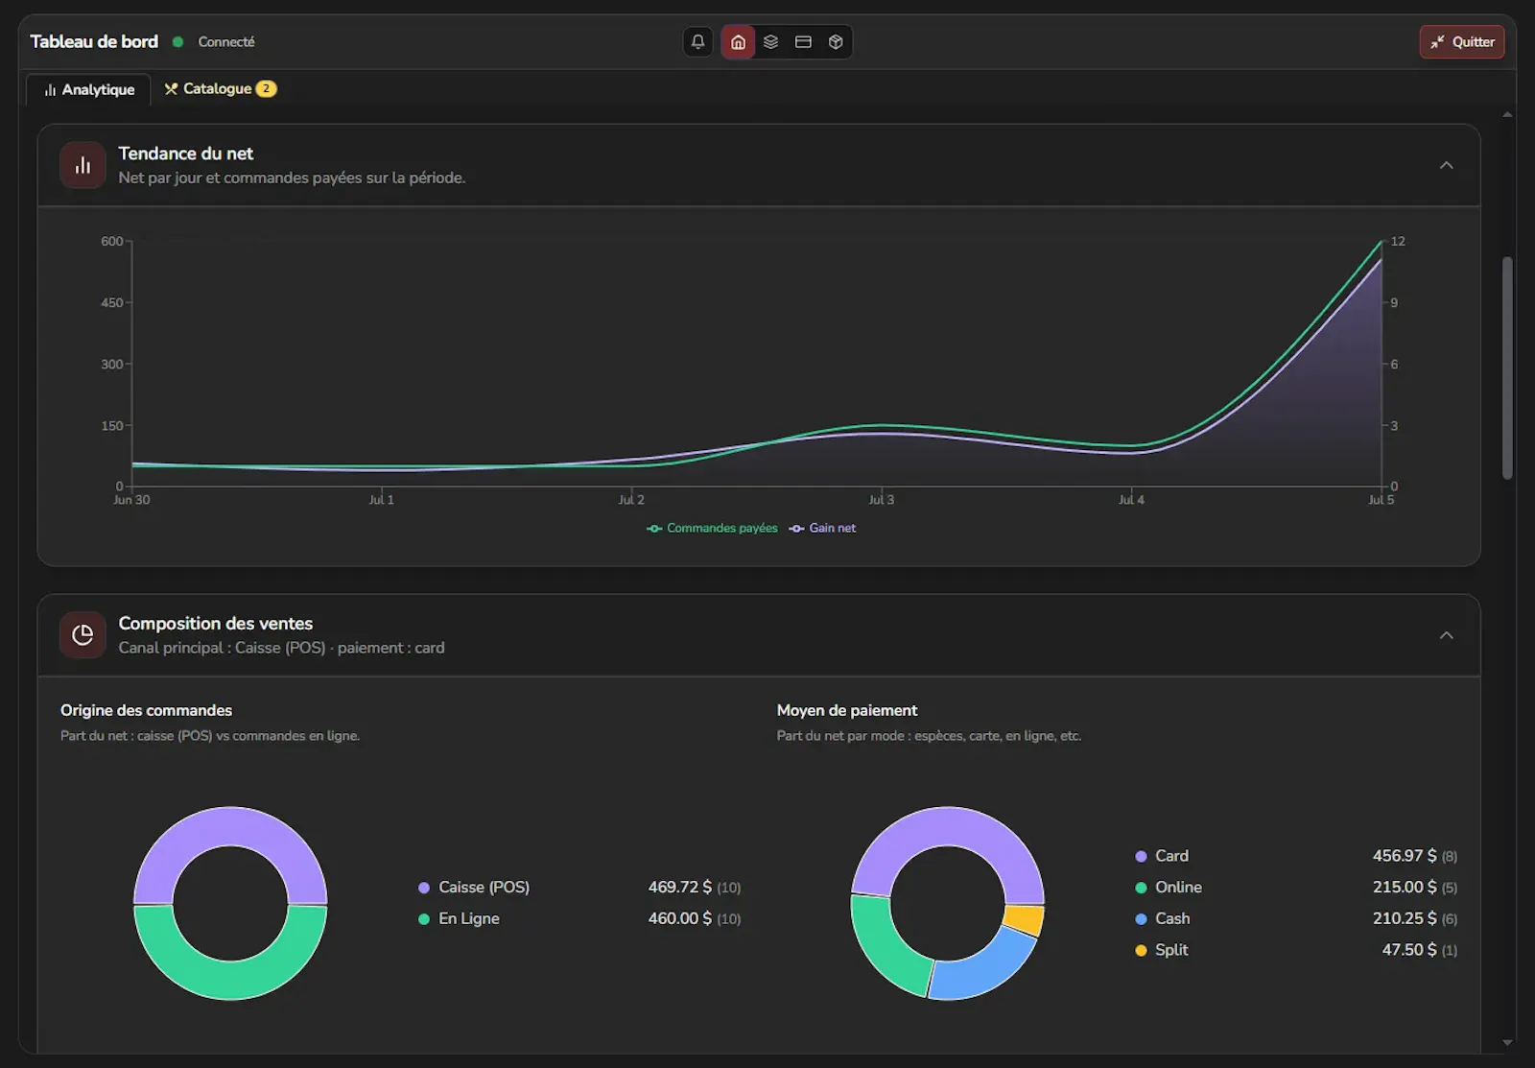
Task: Click the vertical scrollbar thumb
Action: [x=1507, y=368]
